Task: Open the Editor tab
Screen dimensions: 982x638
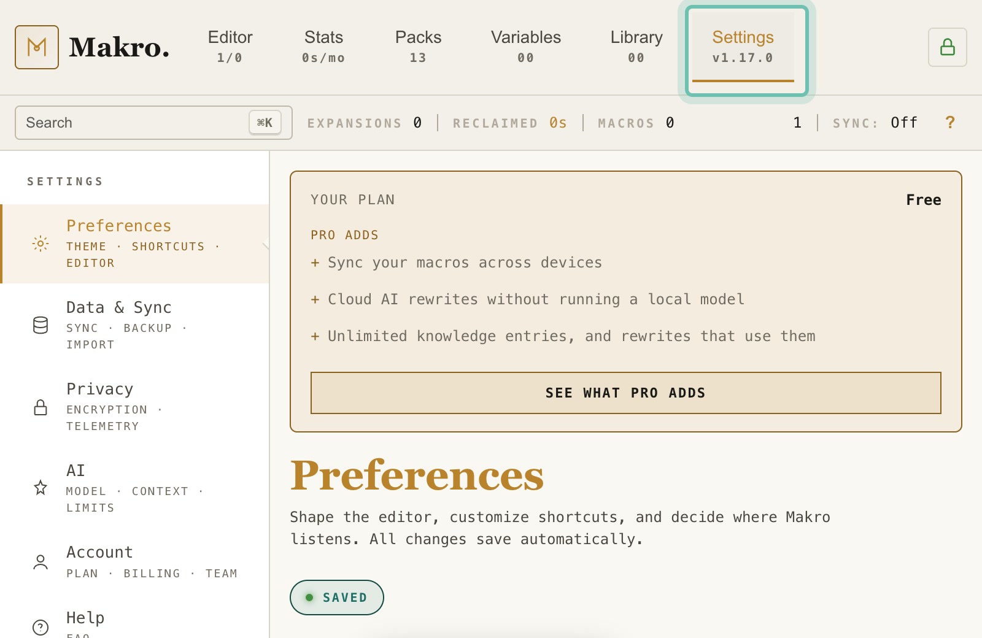Action: [230, 47]
